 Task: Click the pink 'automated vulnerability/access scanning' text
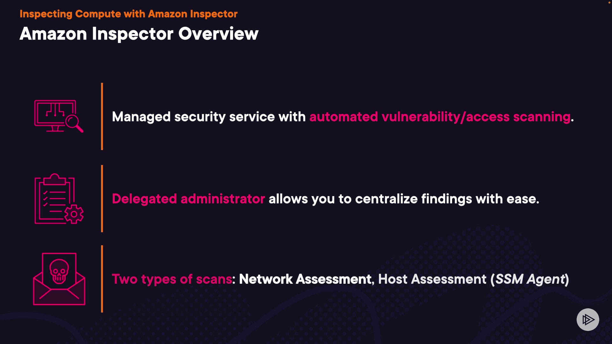click(x=440, y=117)
